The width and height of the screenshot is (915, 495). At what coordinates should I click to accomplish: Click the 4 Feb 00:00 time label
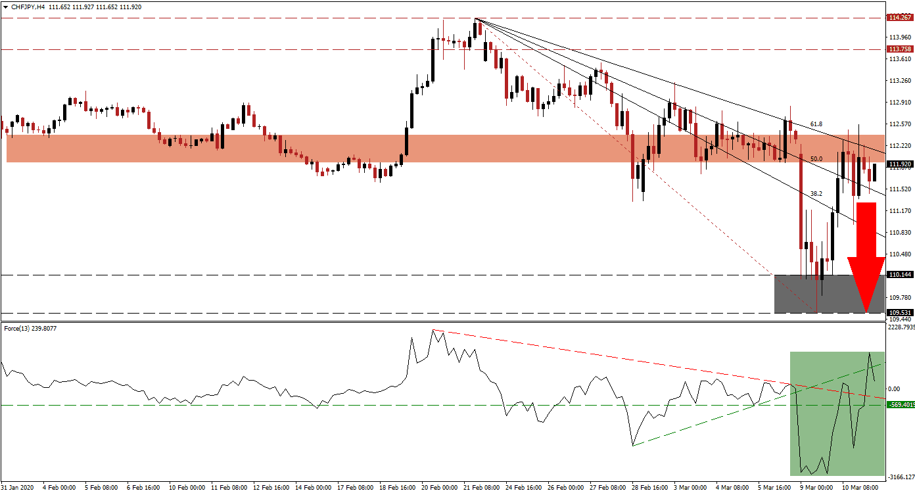point(58,488)
